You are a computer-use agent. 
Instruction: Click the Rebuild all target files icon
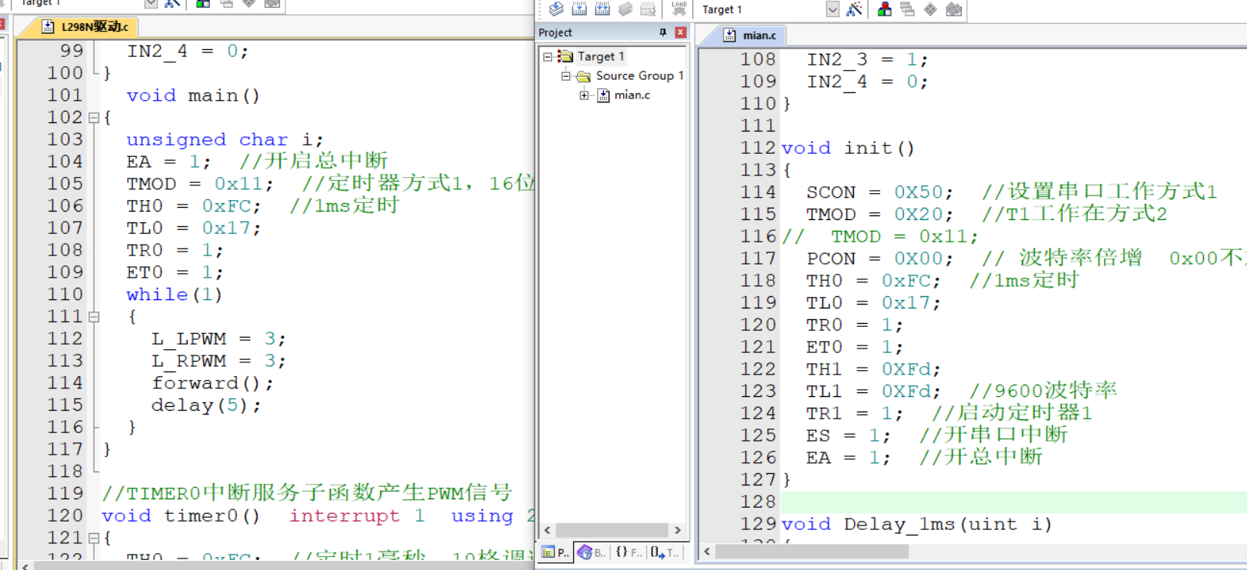[x=602, y=9]
